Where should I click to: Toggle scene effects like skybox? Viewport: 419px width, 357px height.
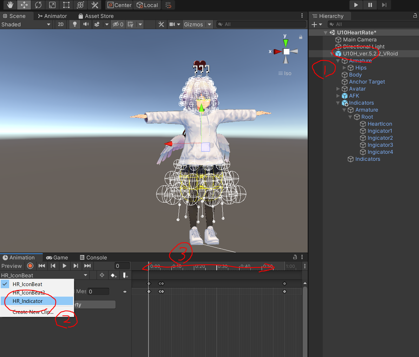pyautogui.click(x=97, y=24)
